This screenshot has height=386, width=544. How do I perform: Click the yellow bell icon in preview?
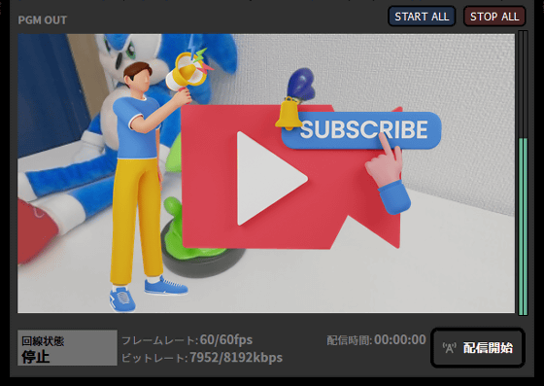click(288, 113)
